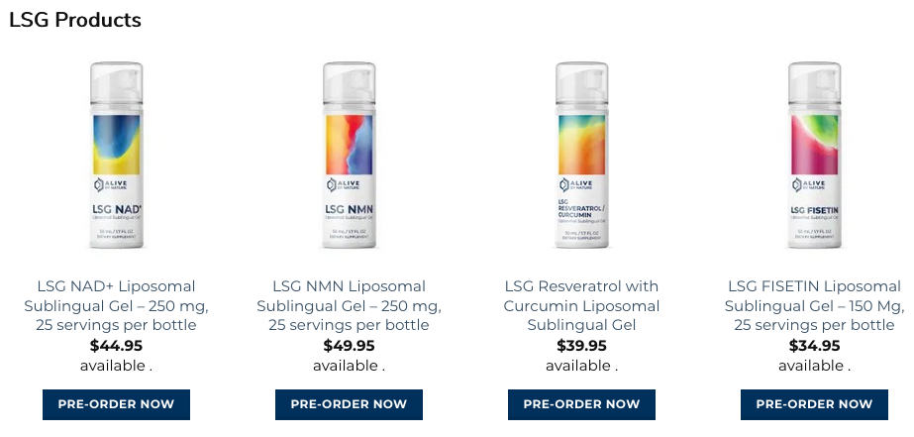This screenshot has width=914, height=437.
Task: Click the $49.95 price of NMN gel
Action: [x=349, y=346]
